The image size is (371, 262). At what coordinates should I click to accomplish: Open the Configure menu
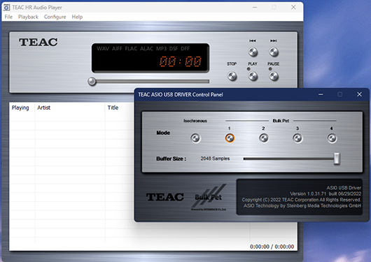(55, 17)
